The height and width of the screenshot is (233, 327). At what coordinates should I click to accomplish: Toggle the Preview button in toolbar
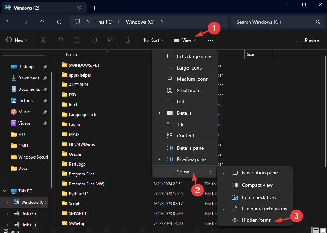308,40
